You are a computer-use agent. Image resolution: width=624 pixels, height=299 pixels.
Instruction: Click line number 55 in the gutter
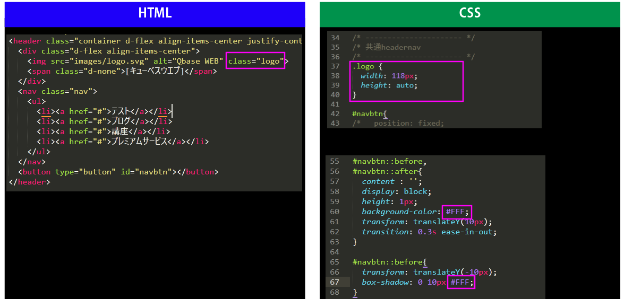click(334, 161)
